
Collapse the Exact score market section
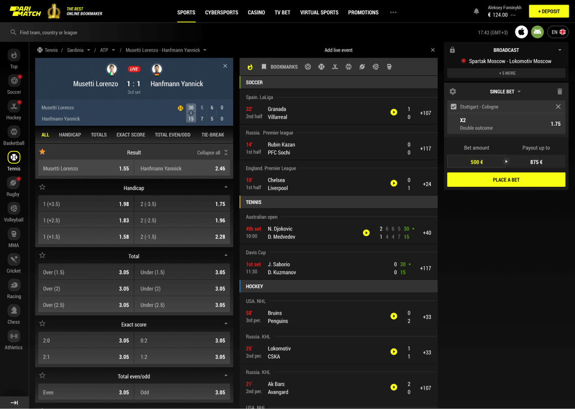[226, 324]
